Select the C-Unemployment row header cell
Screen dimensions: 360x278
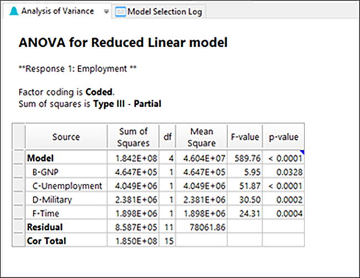point(19,185)
